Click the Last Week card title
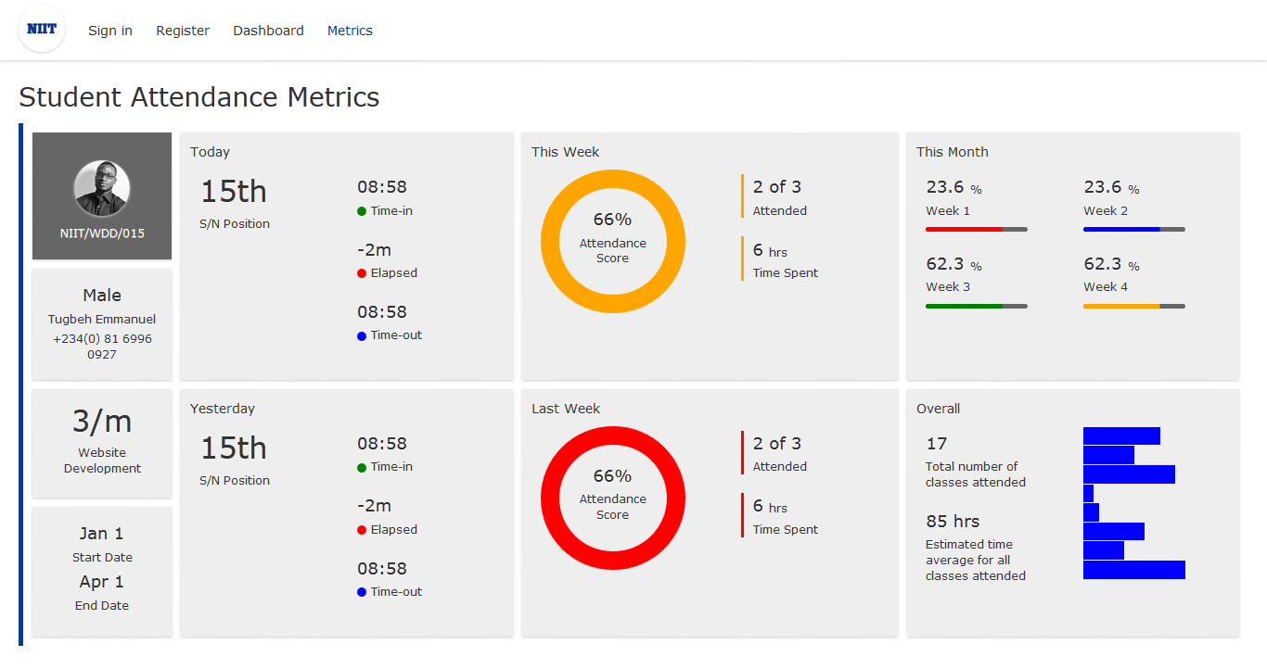 566,409
